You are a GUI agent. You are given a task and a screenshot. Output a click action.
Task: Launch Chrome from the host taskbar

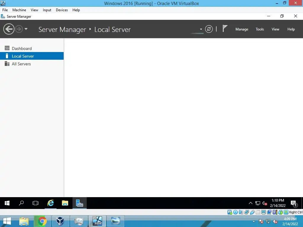tap(42, 221)
